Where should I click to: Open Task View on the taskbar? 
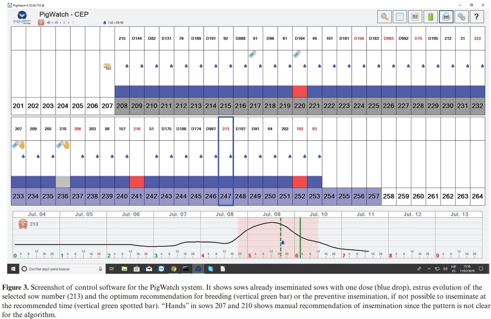[x=112, y=269]
